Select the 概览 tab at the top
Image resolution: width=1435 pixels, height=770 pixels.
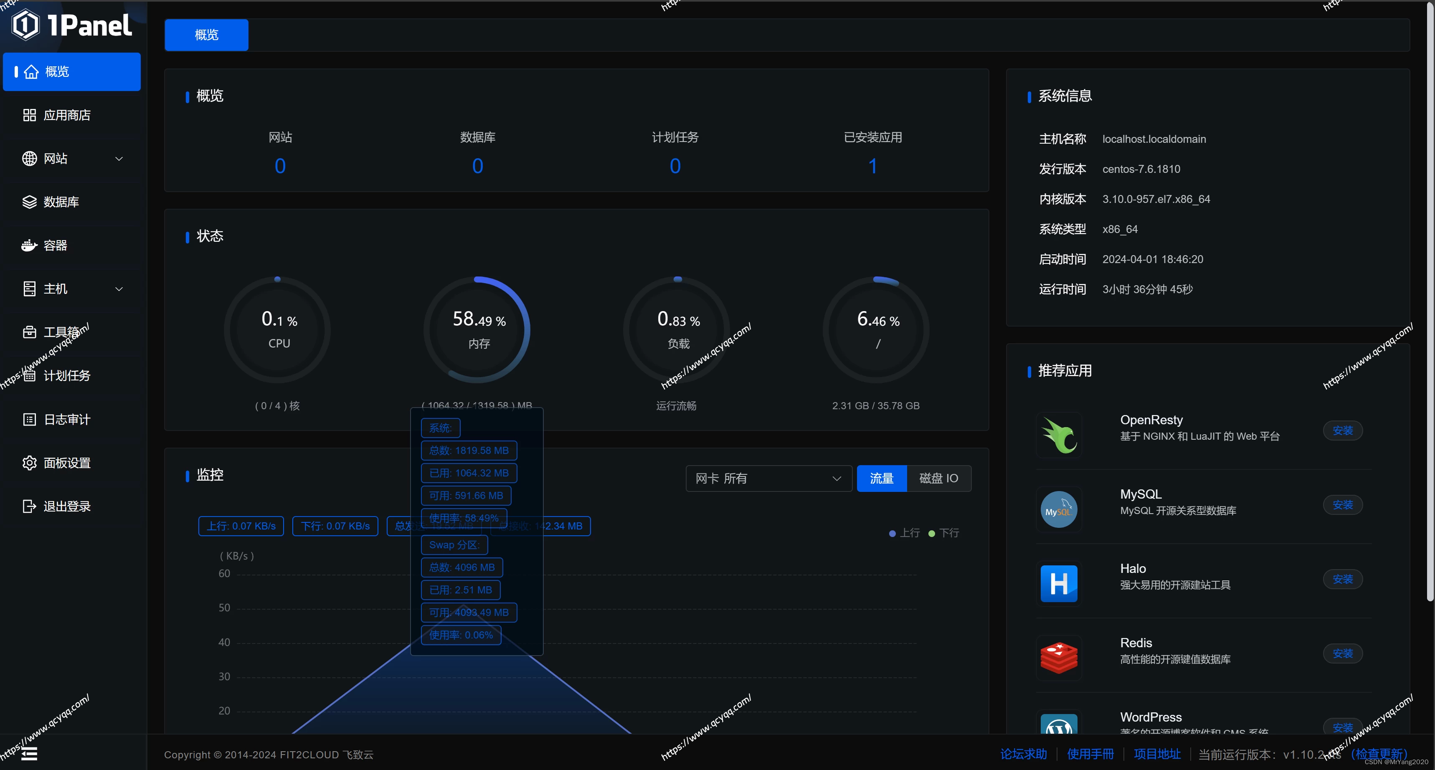click(x=206, y=35)
